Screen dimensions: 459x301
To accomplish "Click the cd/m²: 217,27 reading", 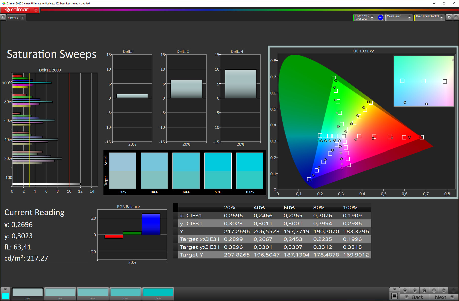I will coord(26,258).
